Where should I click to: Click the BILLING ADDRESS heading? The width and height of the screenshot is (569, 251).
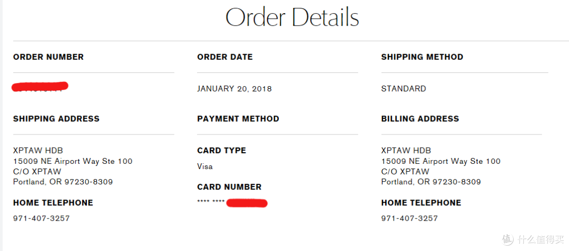point(420,119)
